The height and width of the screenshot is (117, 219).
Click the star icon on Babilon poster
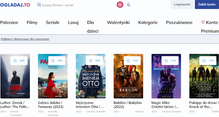click(x=128, y=61)
